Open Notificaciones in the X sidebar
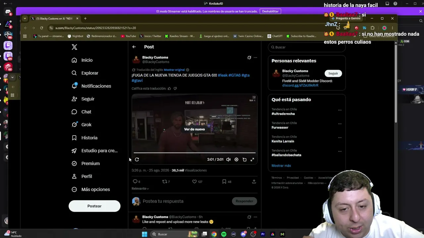The height and width of the screenshot is (238, 424). point(91,86)
